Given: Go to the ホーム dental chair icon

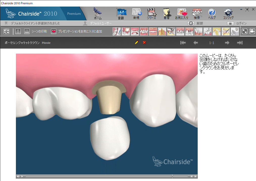Looking at the screenshot, I should pos(97,13).
